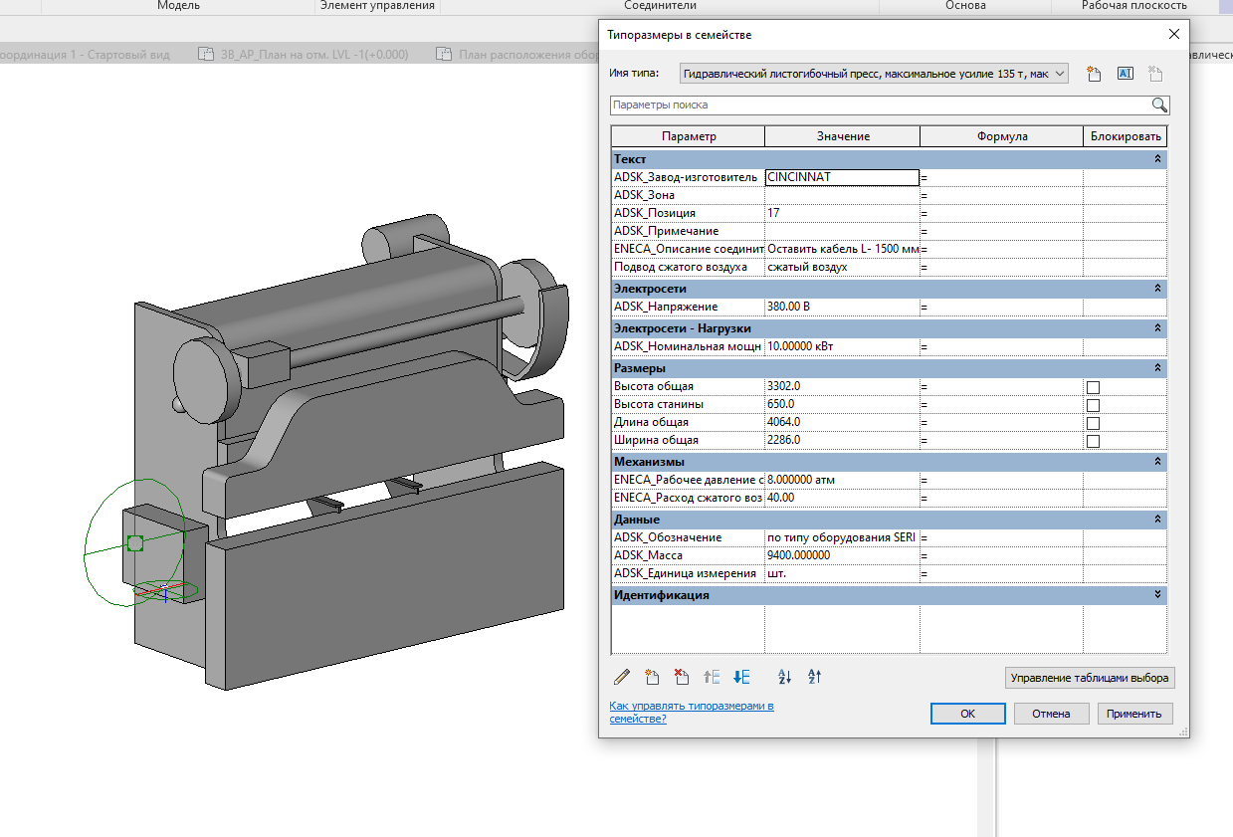Select the ADSK_Напряжение value 380.00 В
The width and height of the screenshot is (1233, 837).
[842, 307]
